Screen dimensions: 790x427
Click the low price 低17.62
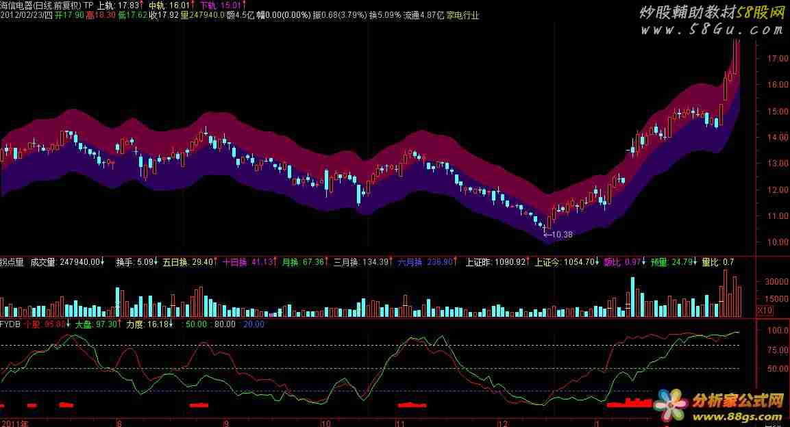(132, 15)
